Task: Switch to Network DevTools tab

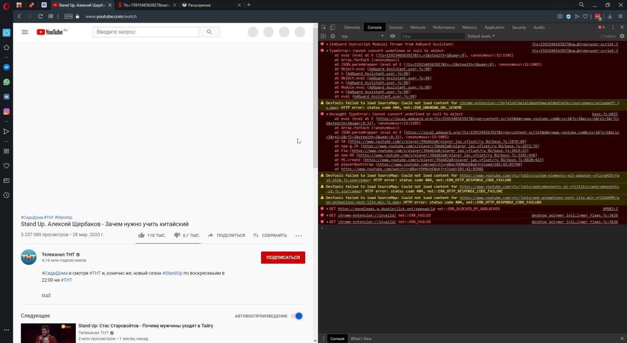Action: [x=418, y=27]
